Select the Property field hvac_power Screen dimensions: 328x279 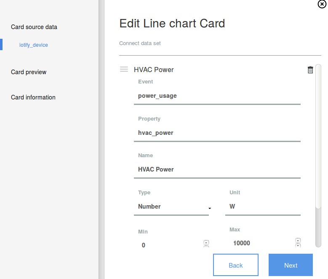click(x=217, y=133)
